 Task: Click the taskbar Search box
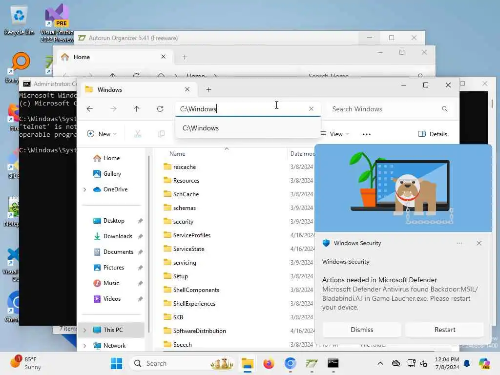(x=183, y=363)
